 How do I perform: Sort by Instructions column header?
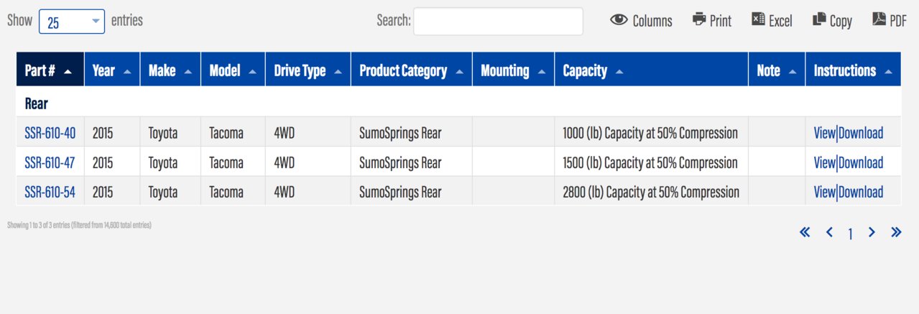coord(853,70)
